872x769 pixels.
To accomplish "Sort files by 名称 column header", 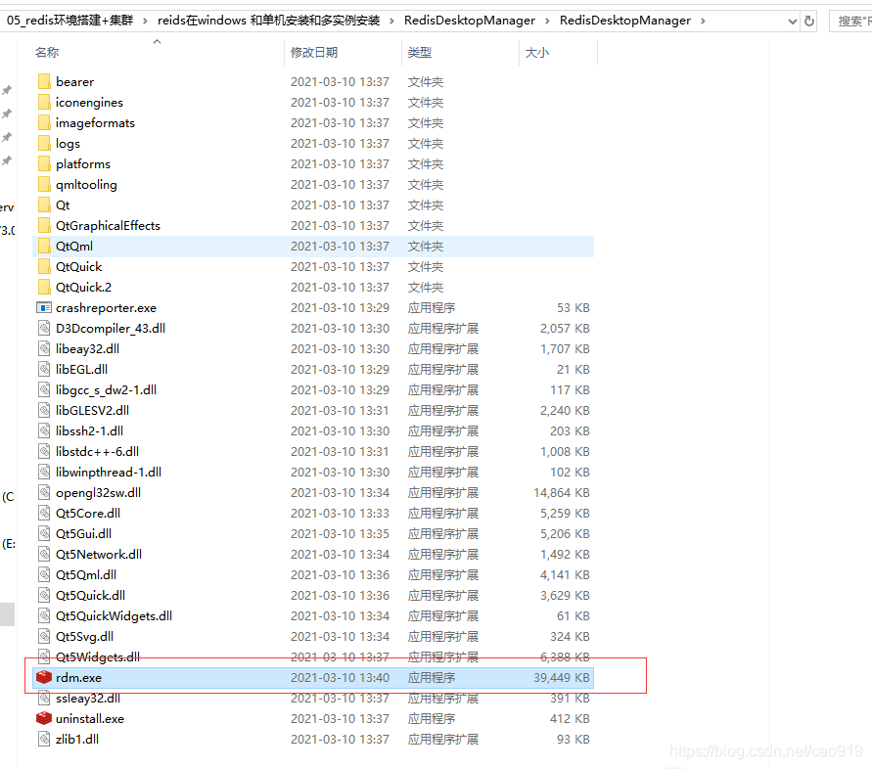I will pos(47,52).
